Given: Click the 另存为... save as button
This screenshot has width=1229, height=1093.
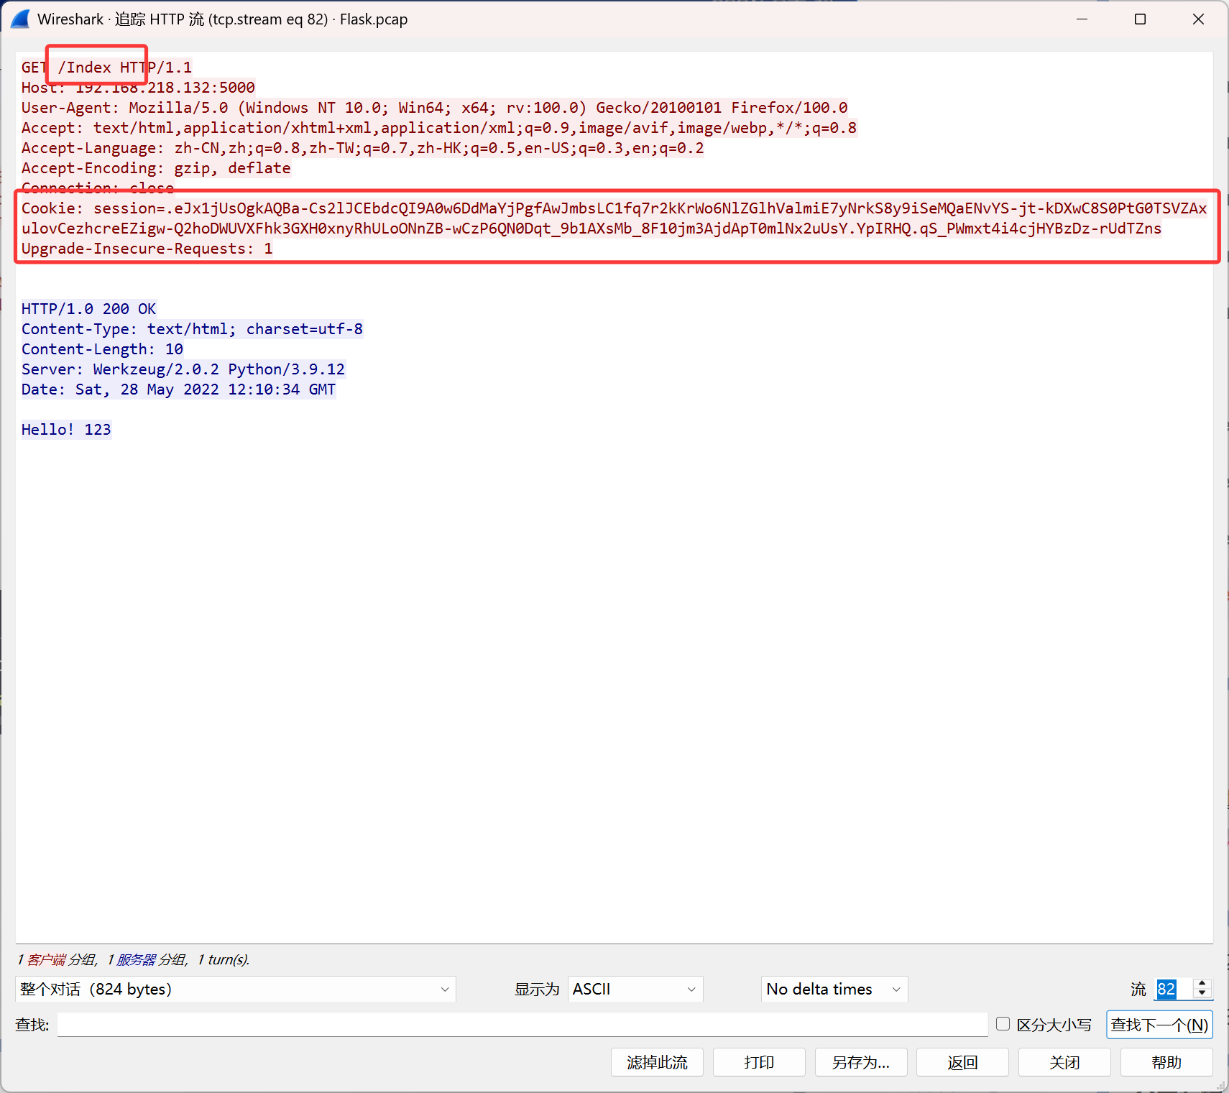Looking at the screenshot, I should pyautogui.click(x=861, y=1062).
